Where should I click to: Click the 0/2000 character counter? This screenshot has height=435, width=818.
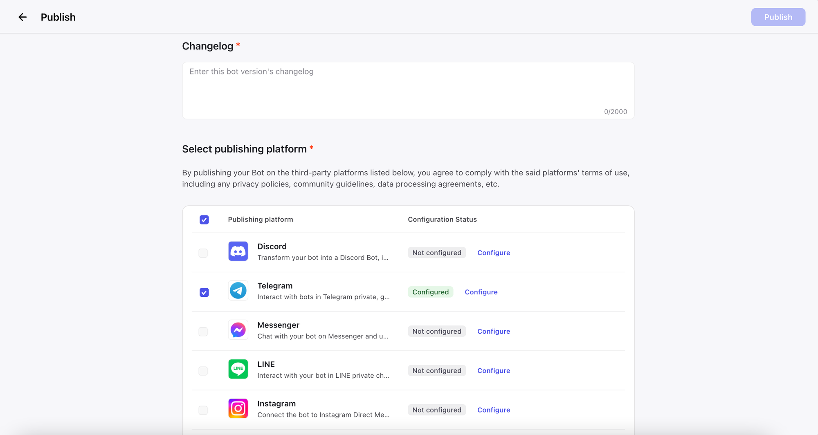616,112
